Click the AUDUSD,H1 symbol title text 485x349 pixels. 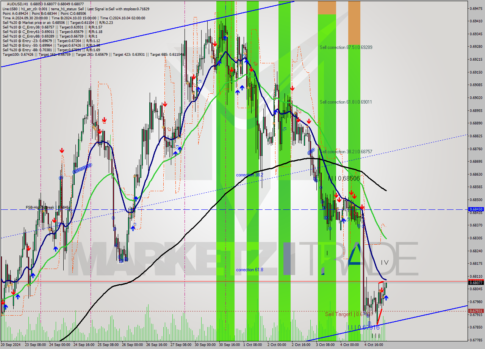pos(18,4)
